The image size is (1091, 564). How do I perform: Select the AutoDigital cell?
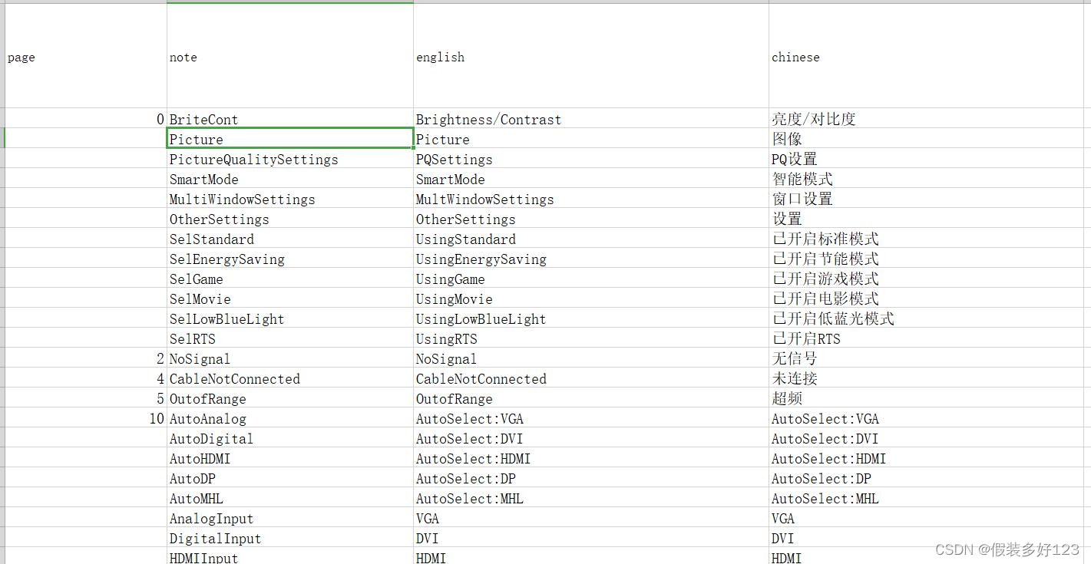coord(290,438)
